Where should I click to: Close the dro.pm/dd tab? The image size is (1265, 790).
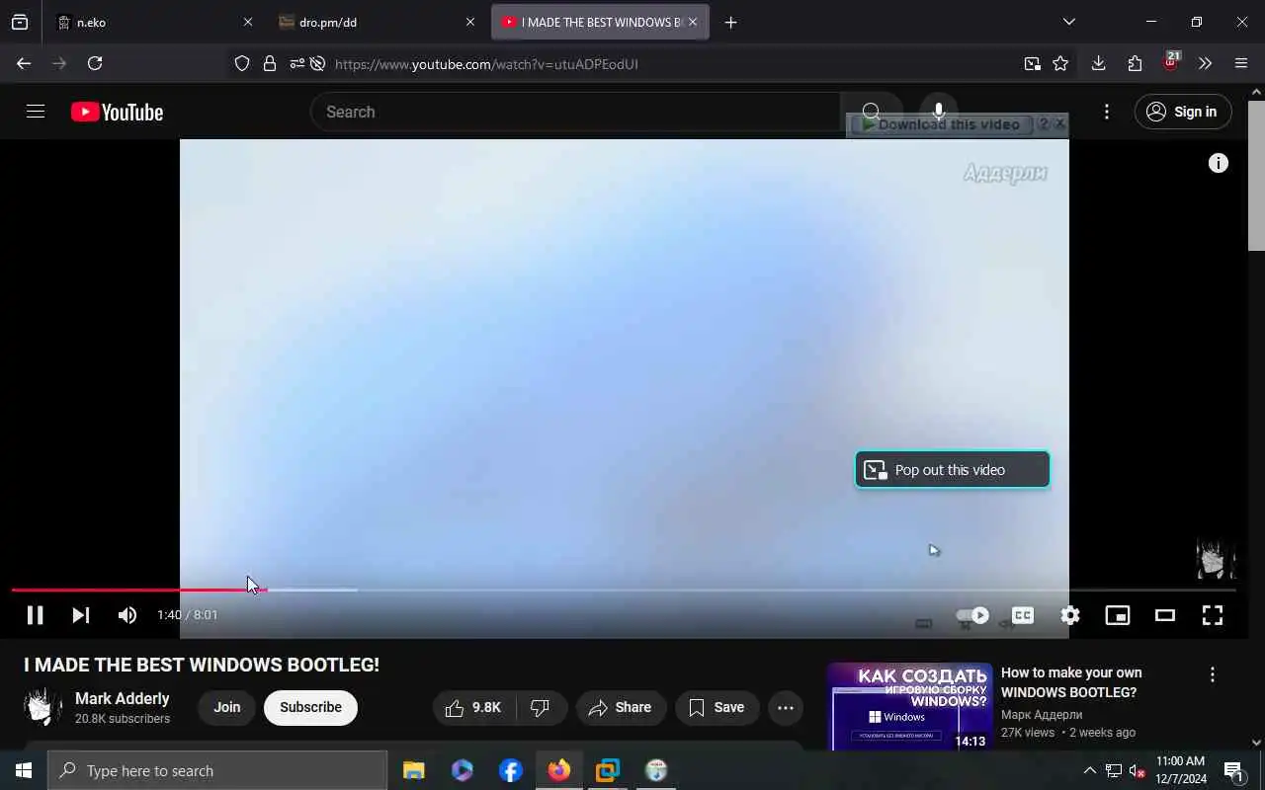pos(470,22)
